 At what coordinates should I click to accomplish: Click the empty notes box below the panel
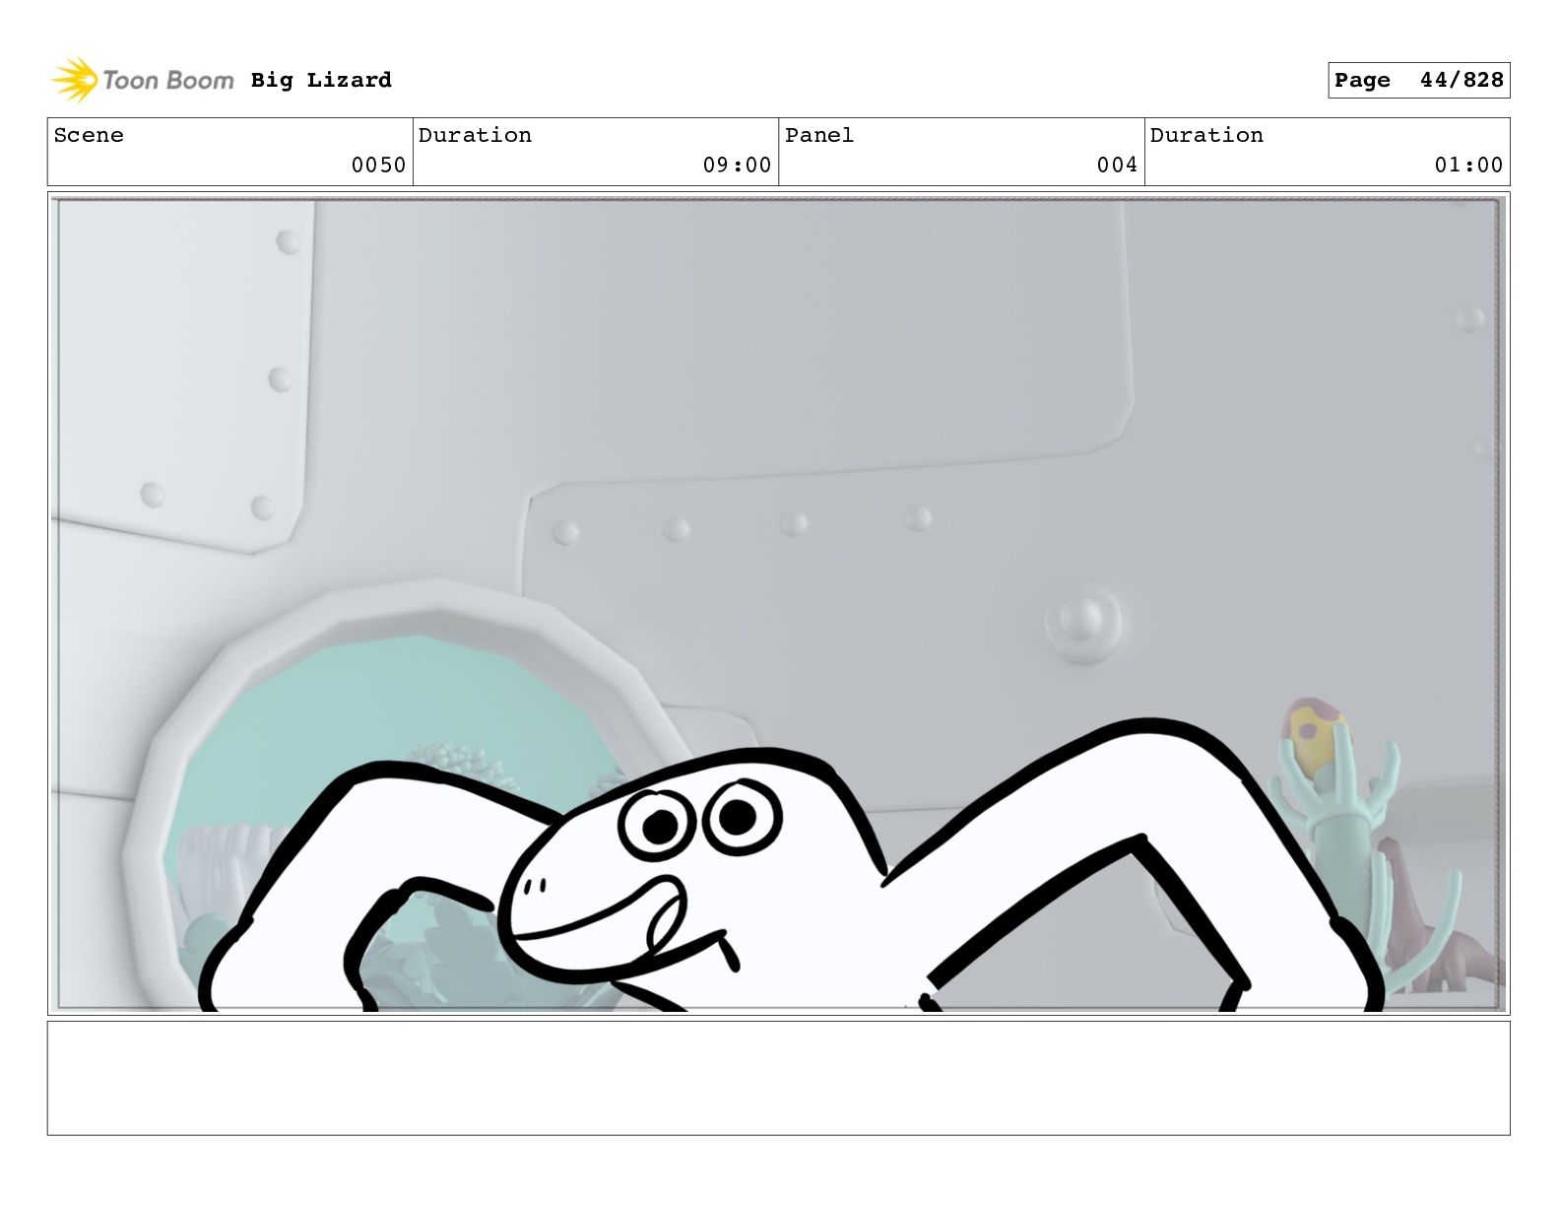778,1078
